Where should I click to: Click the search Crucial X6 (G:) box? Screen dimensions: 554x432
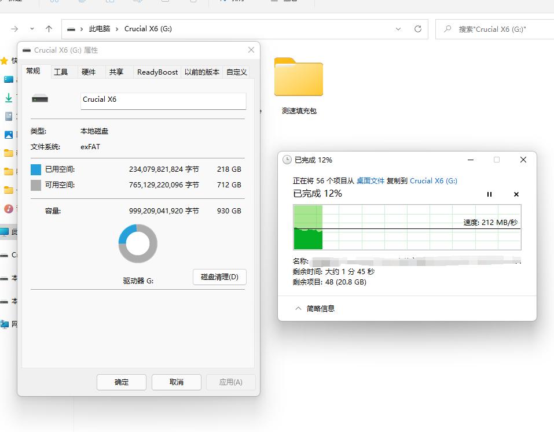coord(494,29)
